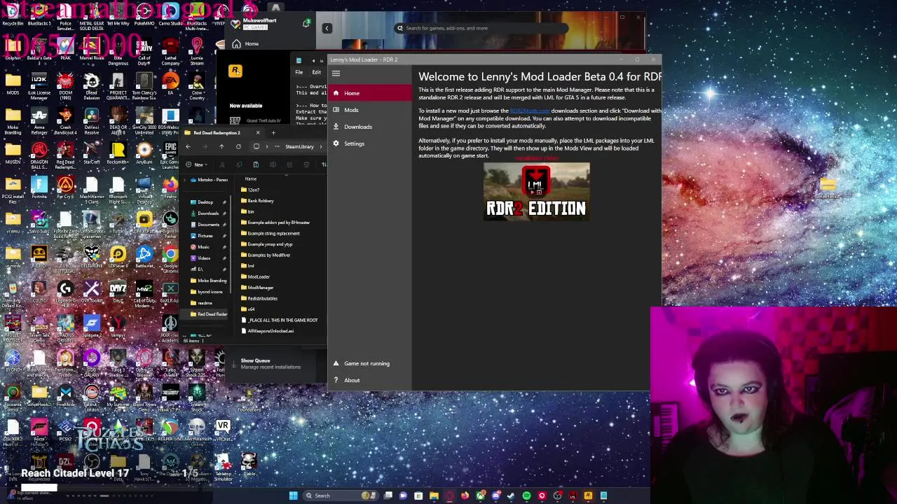897x504 pixels.
Task: Open the 12on7 folder
Action: click(250, 190)
